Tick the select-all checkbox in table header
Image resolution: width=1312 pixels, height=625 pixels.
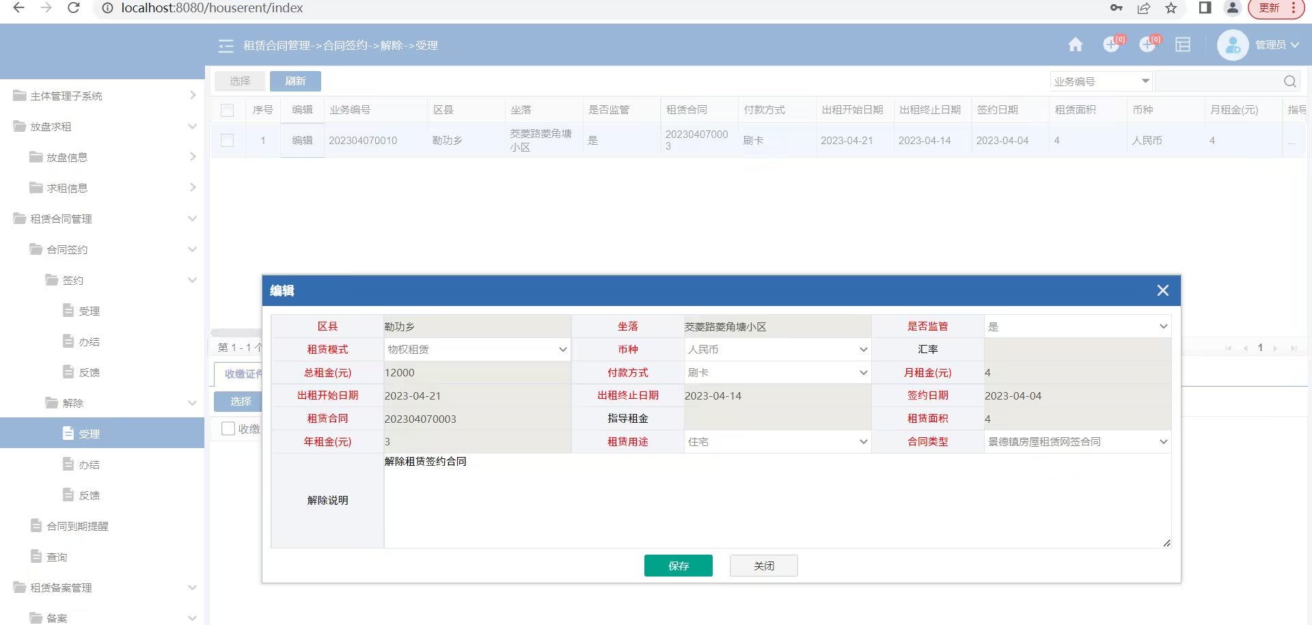(x=228, y=110)
